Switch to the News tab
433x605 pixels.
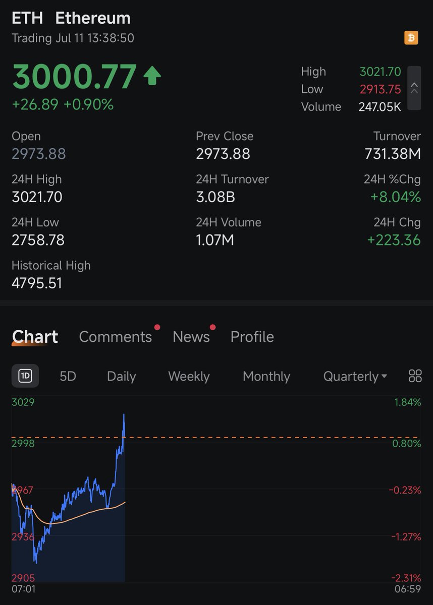[x=192, y=337]
